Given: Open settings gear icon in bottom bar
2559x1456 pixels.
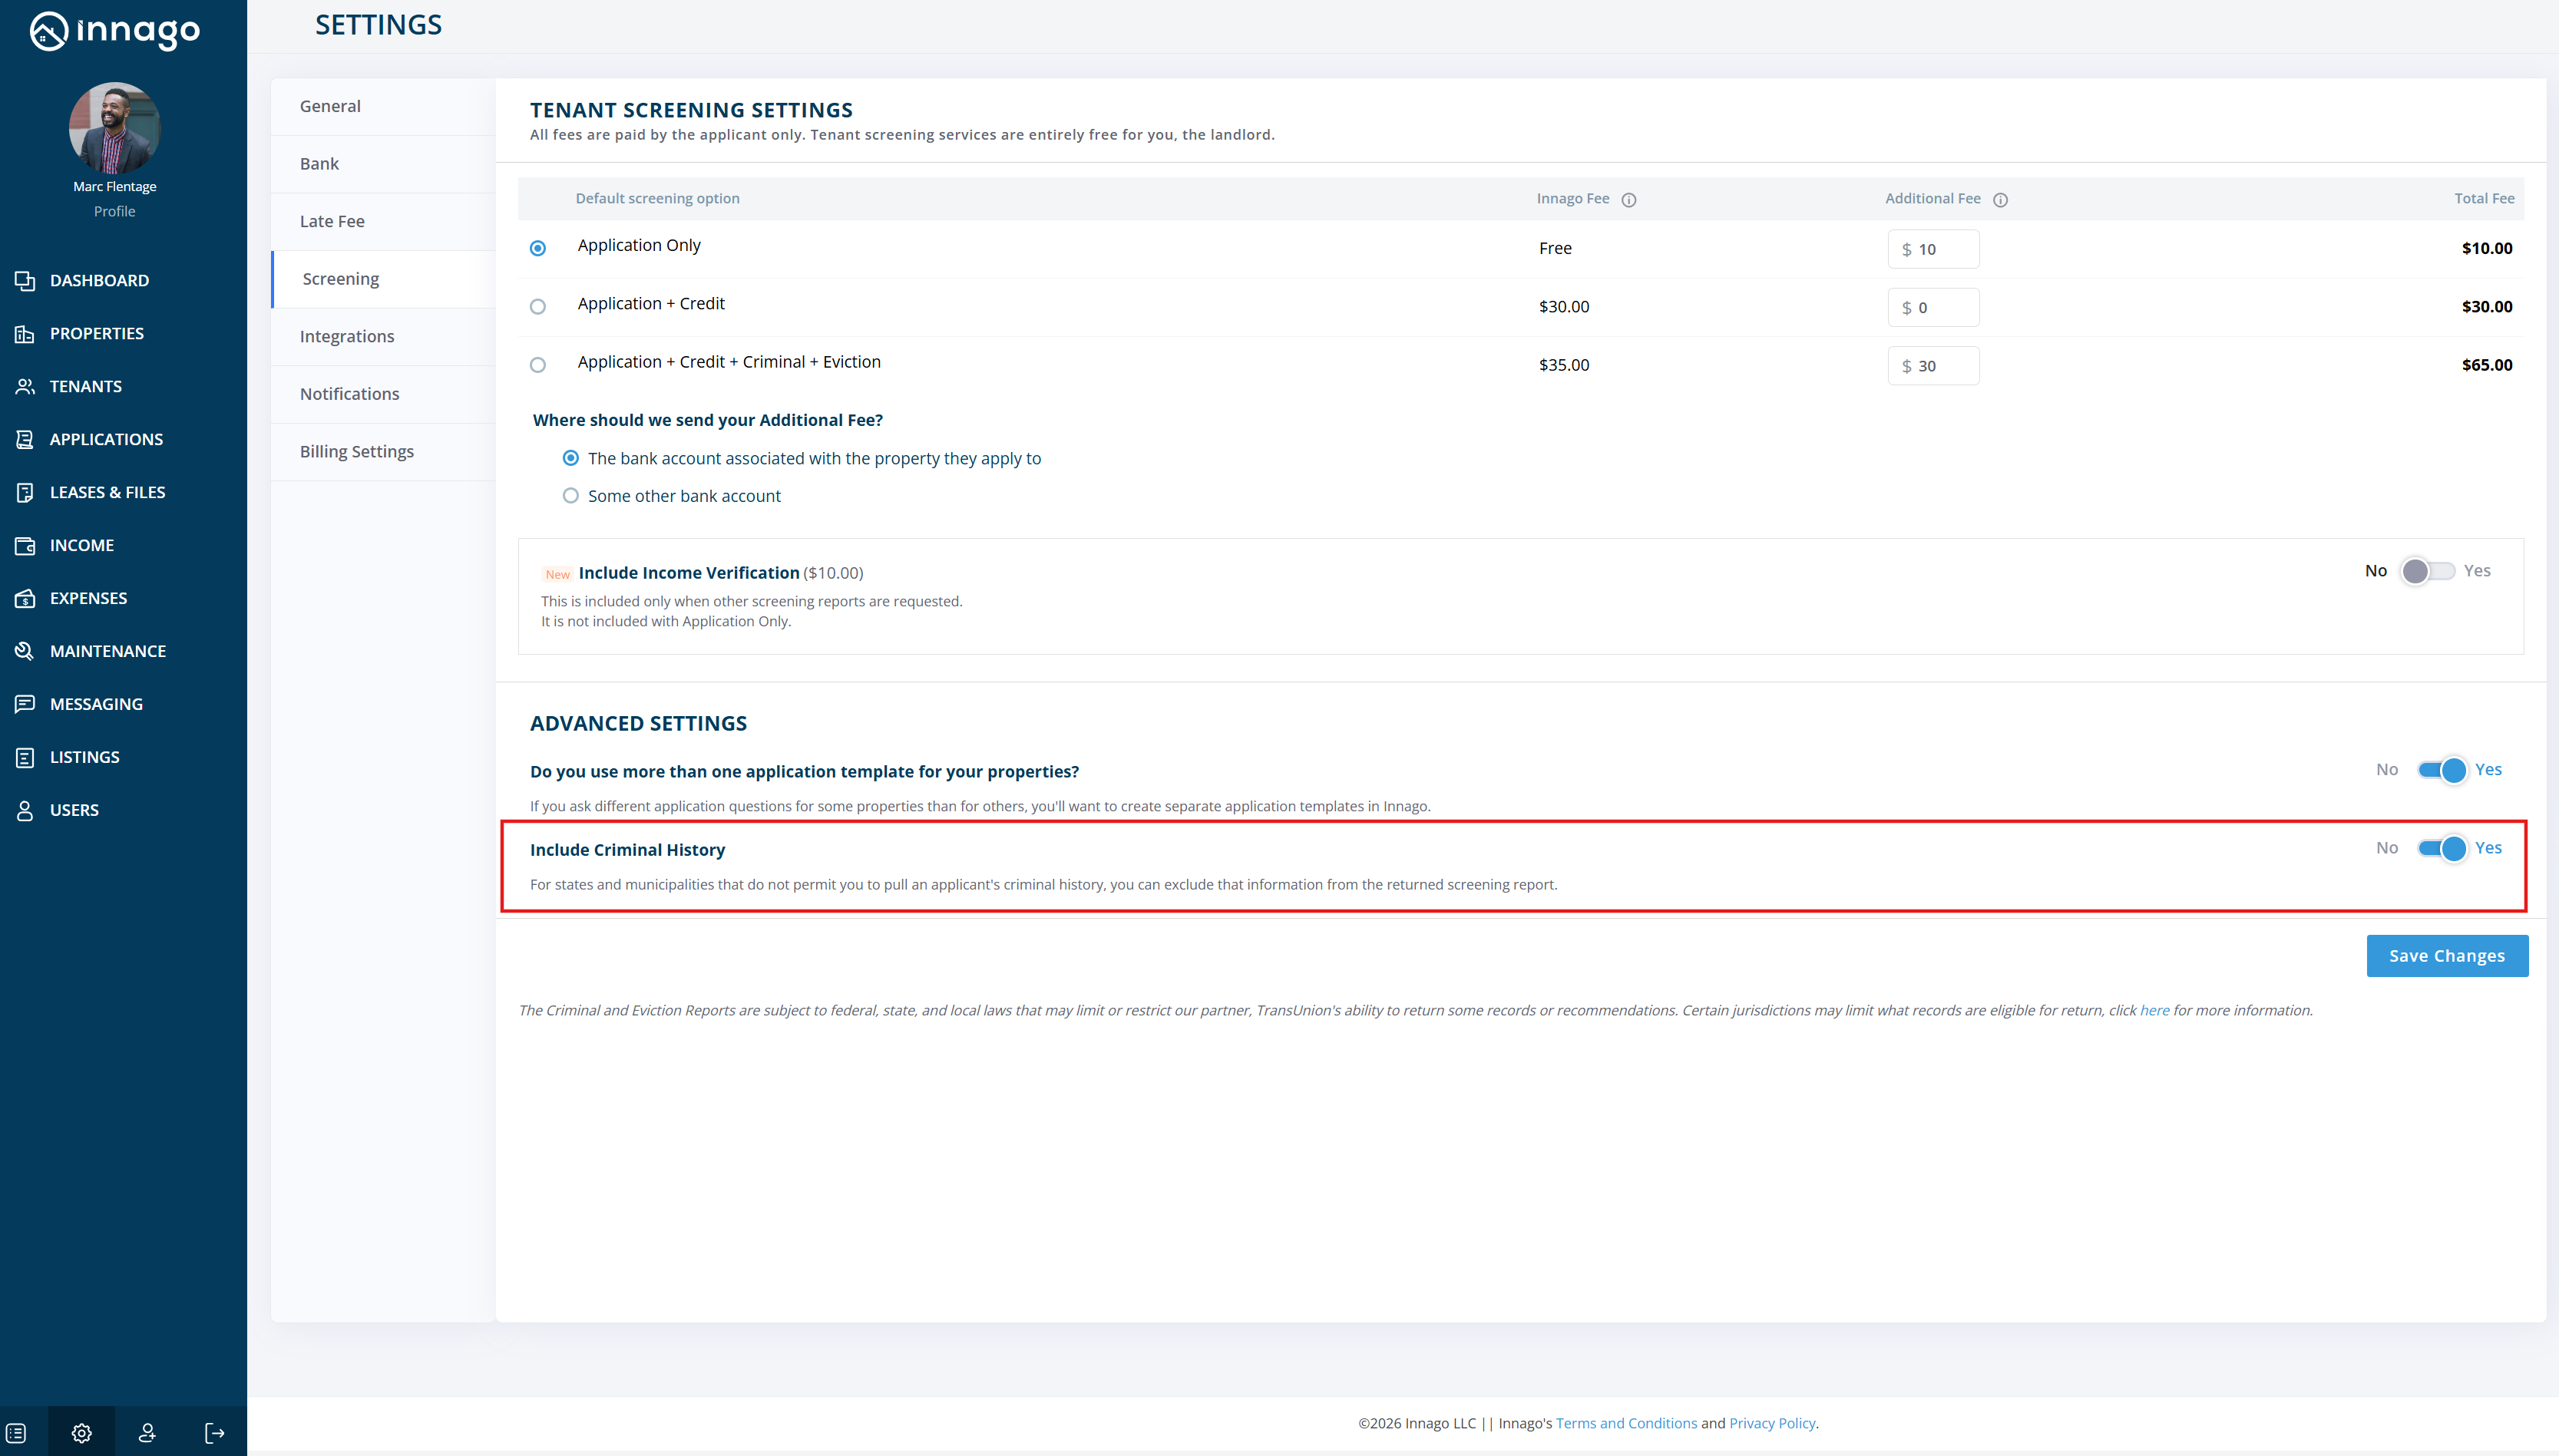Looking at the screenshot, I should click(x=82, y=1433).
